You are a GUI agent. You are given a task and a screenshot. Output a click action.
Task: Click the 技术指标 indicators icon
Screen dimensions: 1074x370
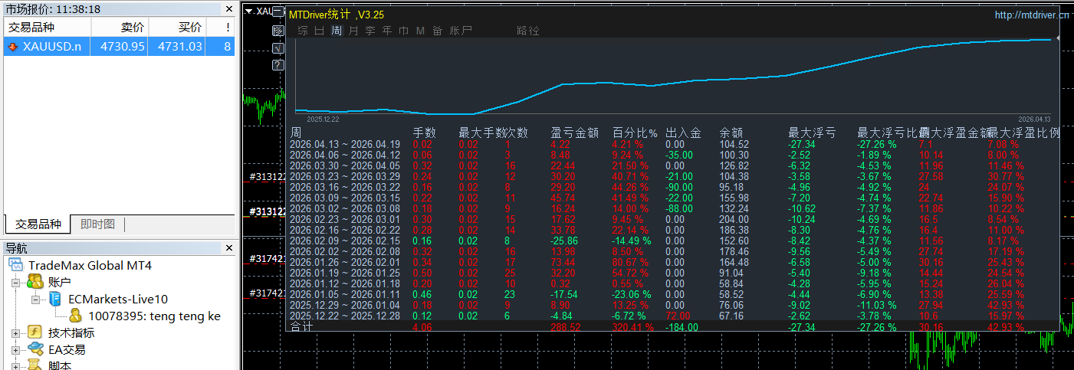pyautogui.click(x=34, y=332)
